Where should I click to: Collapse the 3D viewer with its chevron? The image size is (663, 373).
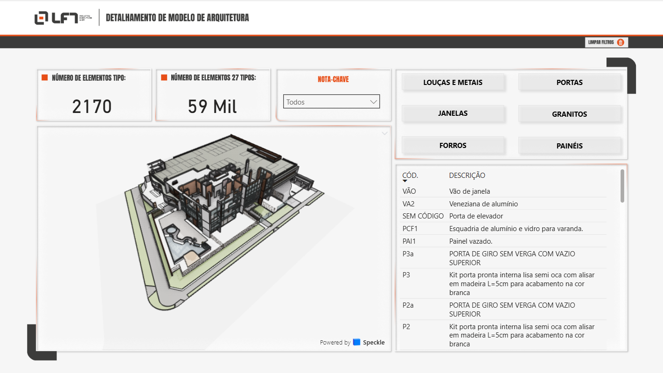pyautogui.click(x=384, y=133)
